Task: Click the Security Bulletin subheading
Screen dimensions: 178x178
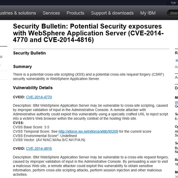Action: (29, 53)
